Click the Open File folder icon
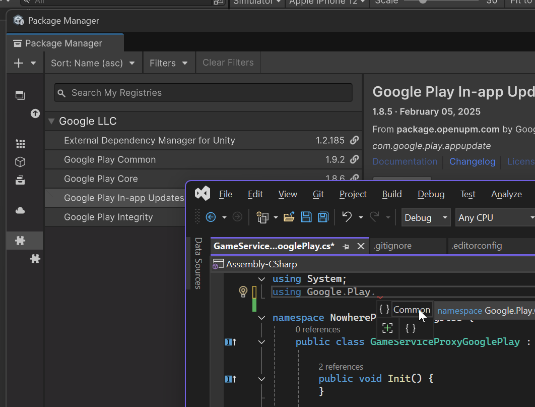This screenshot has width=535, height=407. pos(289,217)
